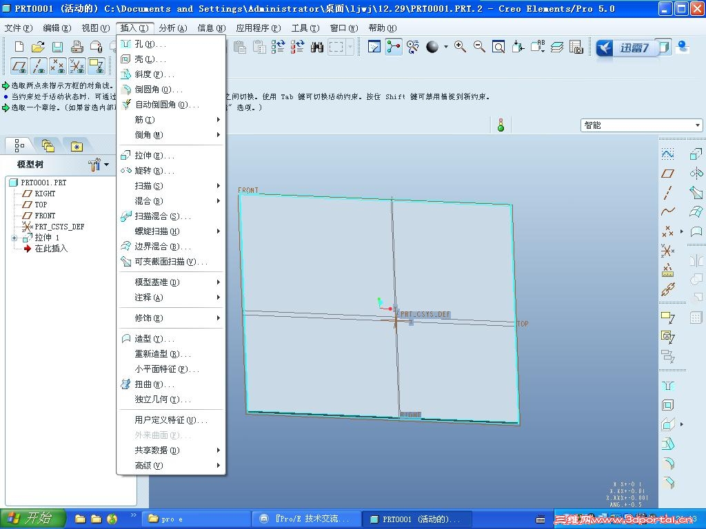
Task: Toggle datum plane display
Action: point(19,66)
